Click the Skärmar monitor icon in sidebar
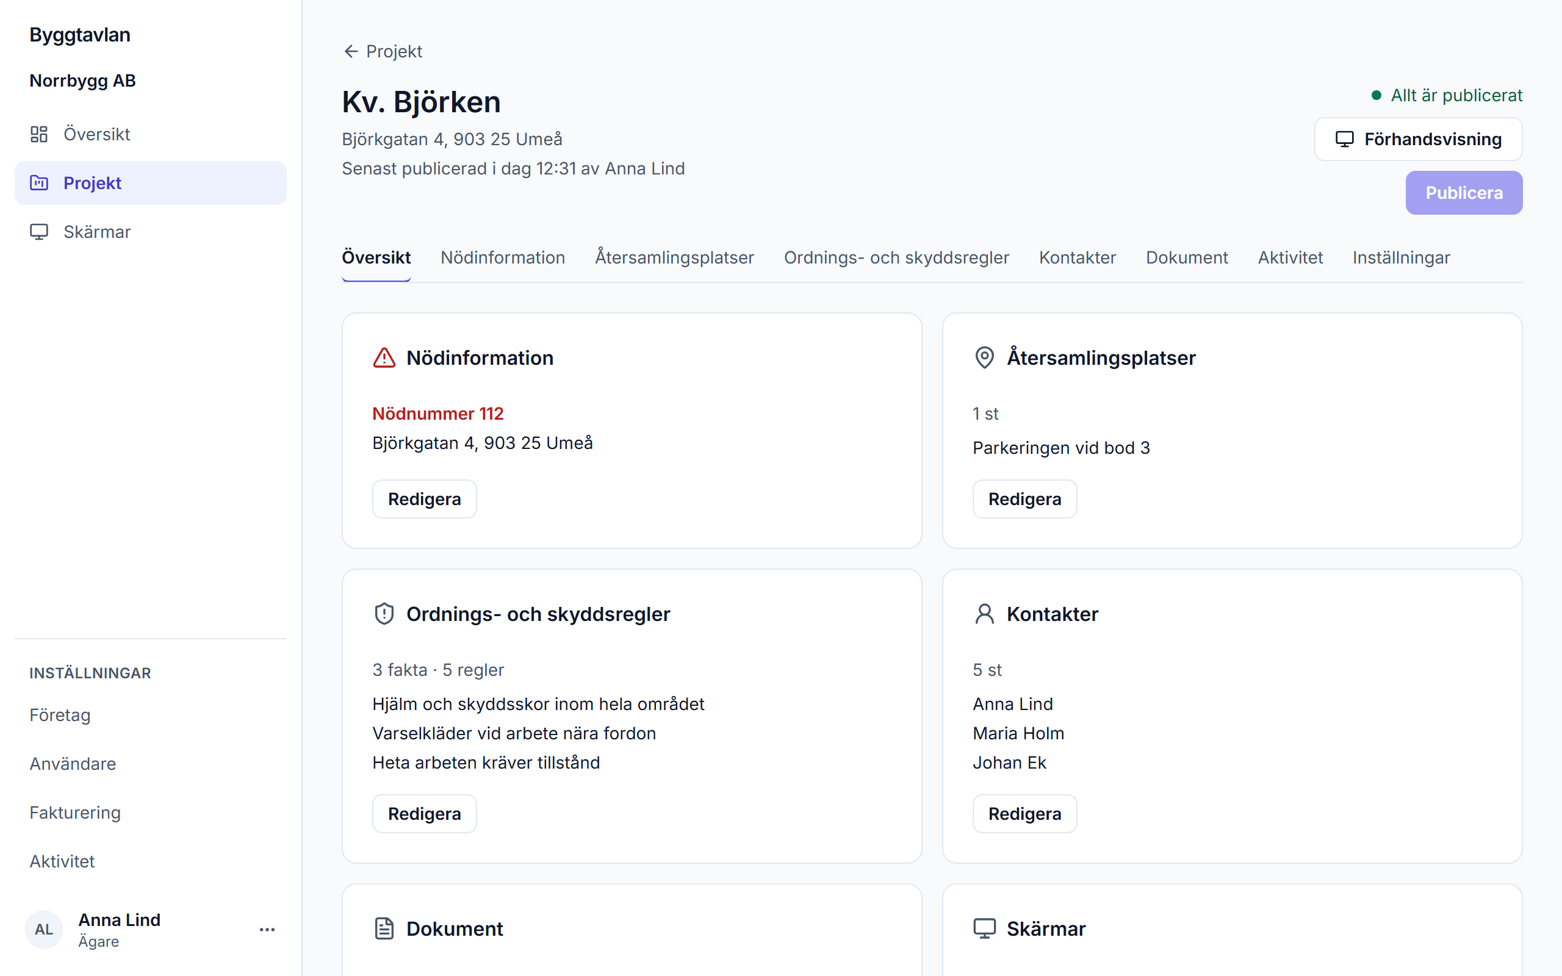Screen dimensions: 1562x976 (38, 232)
